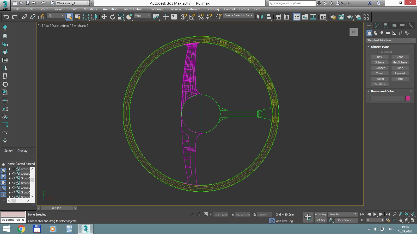
Task: Toggle 3D Snaps in main toolbar
Action: point(184,17)
